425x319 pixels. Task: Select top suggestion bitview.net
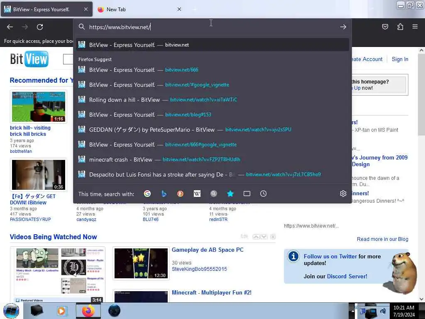coord(212,45)
